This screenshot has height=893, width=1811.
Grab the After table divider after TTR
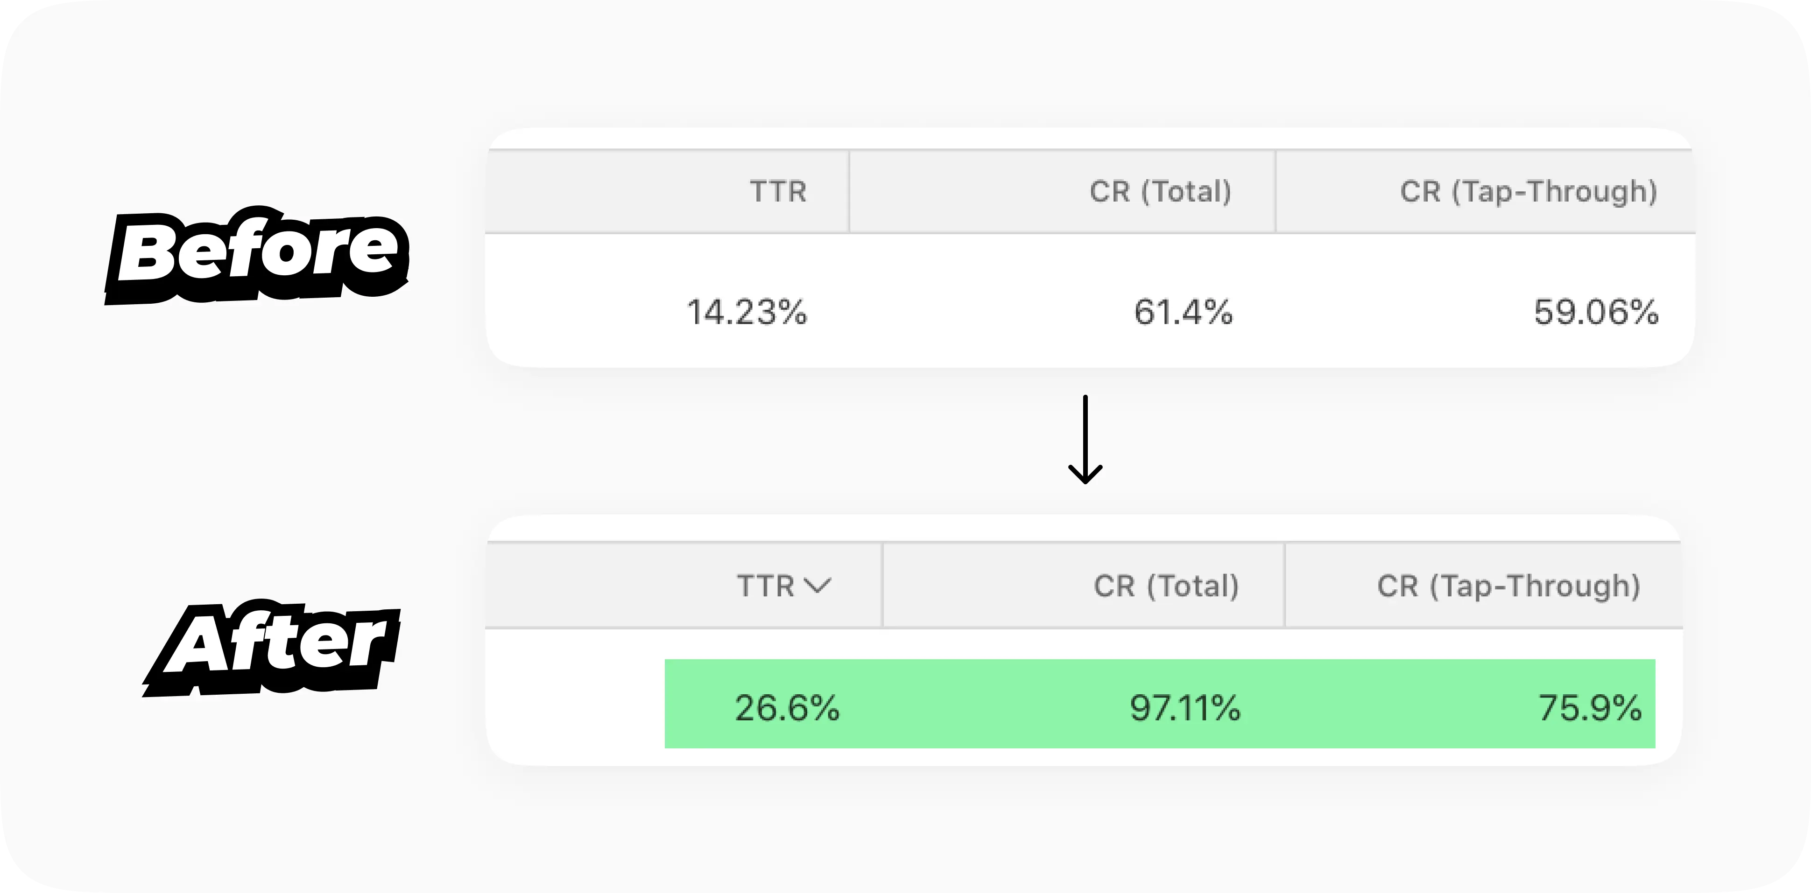point(882,585)
